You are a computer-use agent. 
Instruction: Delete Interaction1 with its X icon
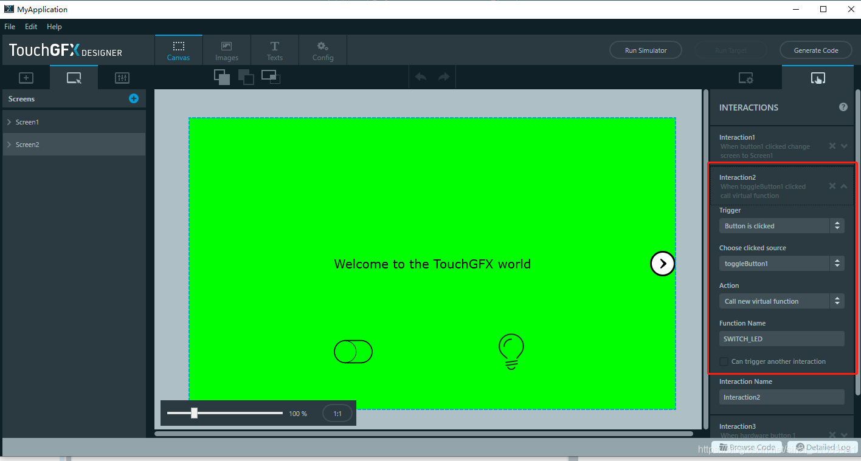click(832, 146)
